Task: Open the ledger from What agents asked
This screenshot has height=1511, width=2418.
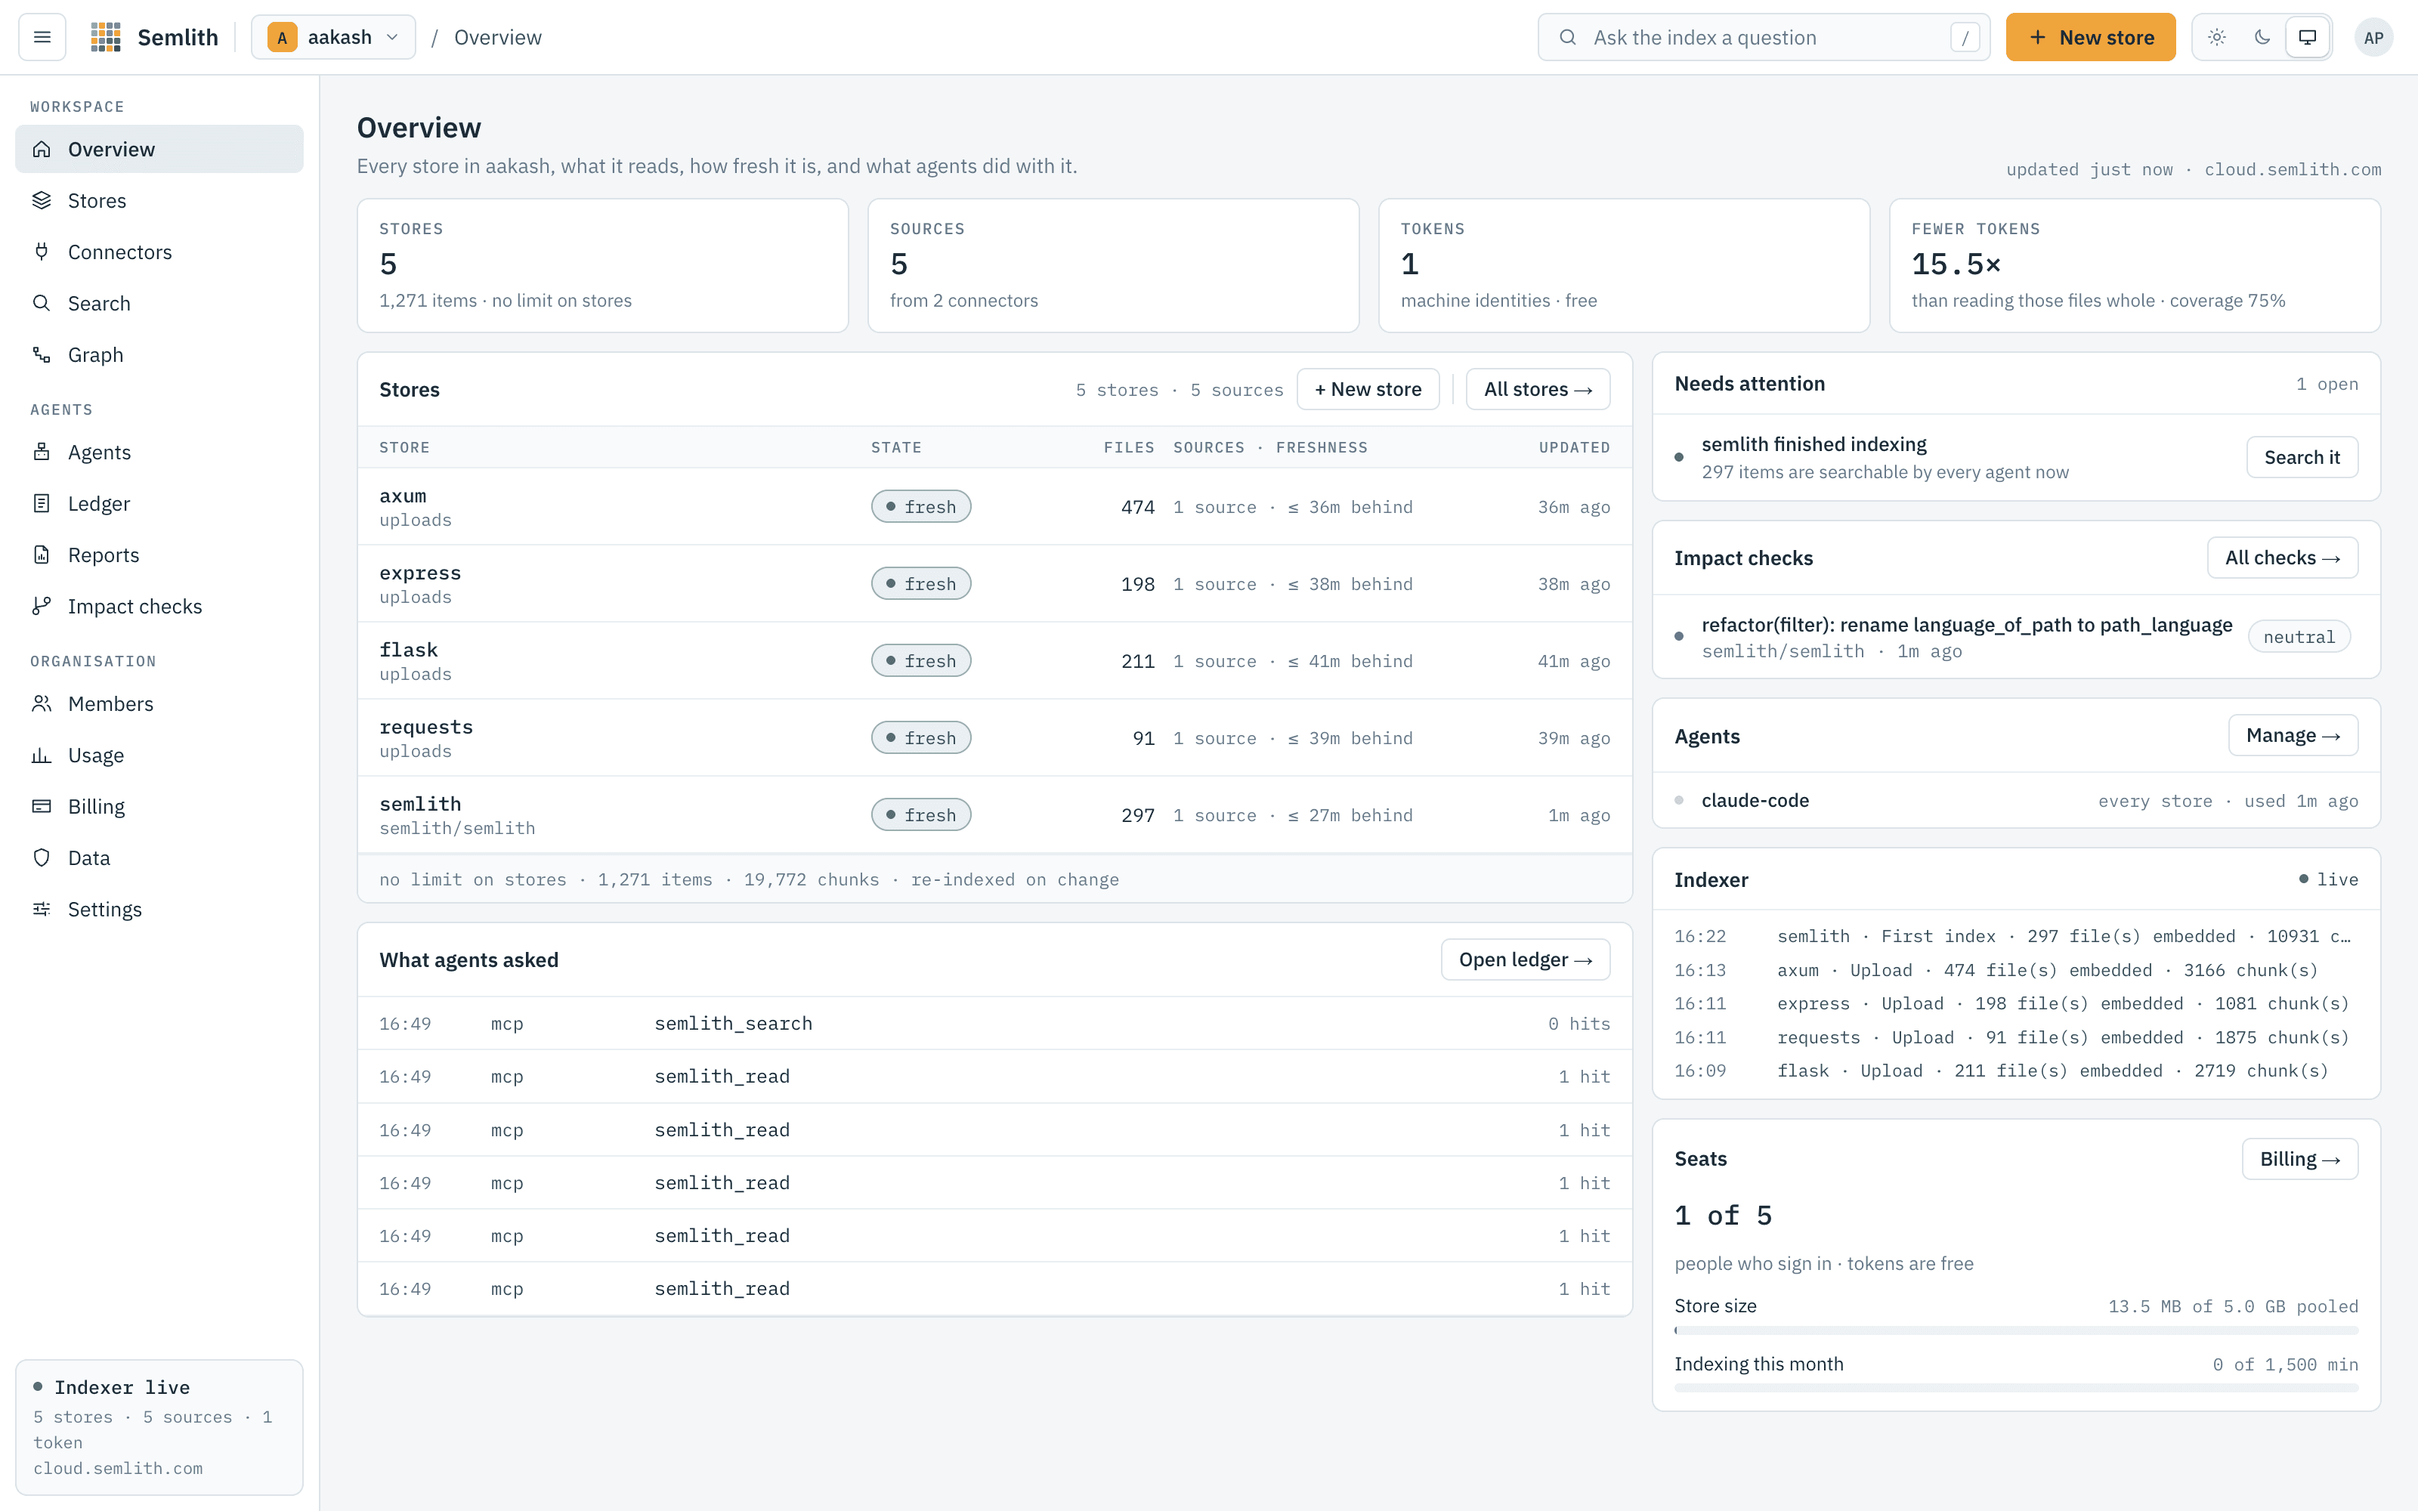Action: pos(1526,959)
